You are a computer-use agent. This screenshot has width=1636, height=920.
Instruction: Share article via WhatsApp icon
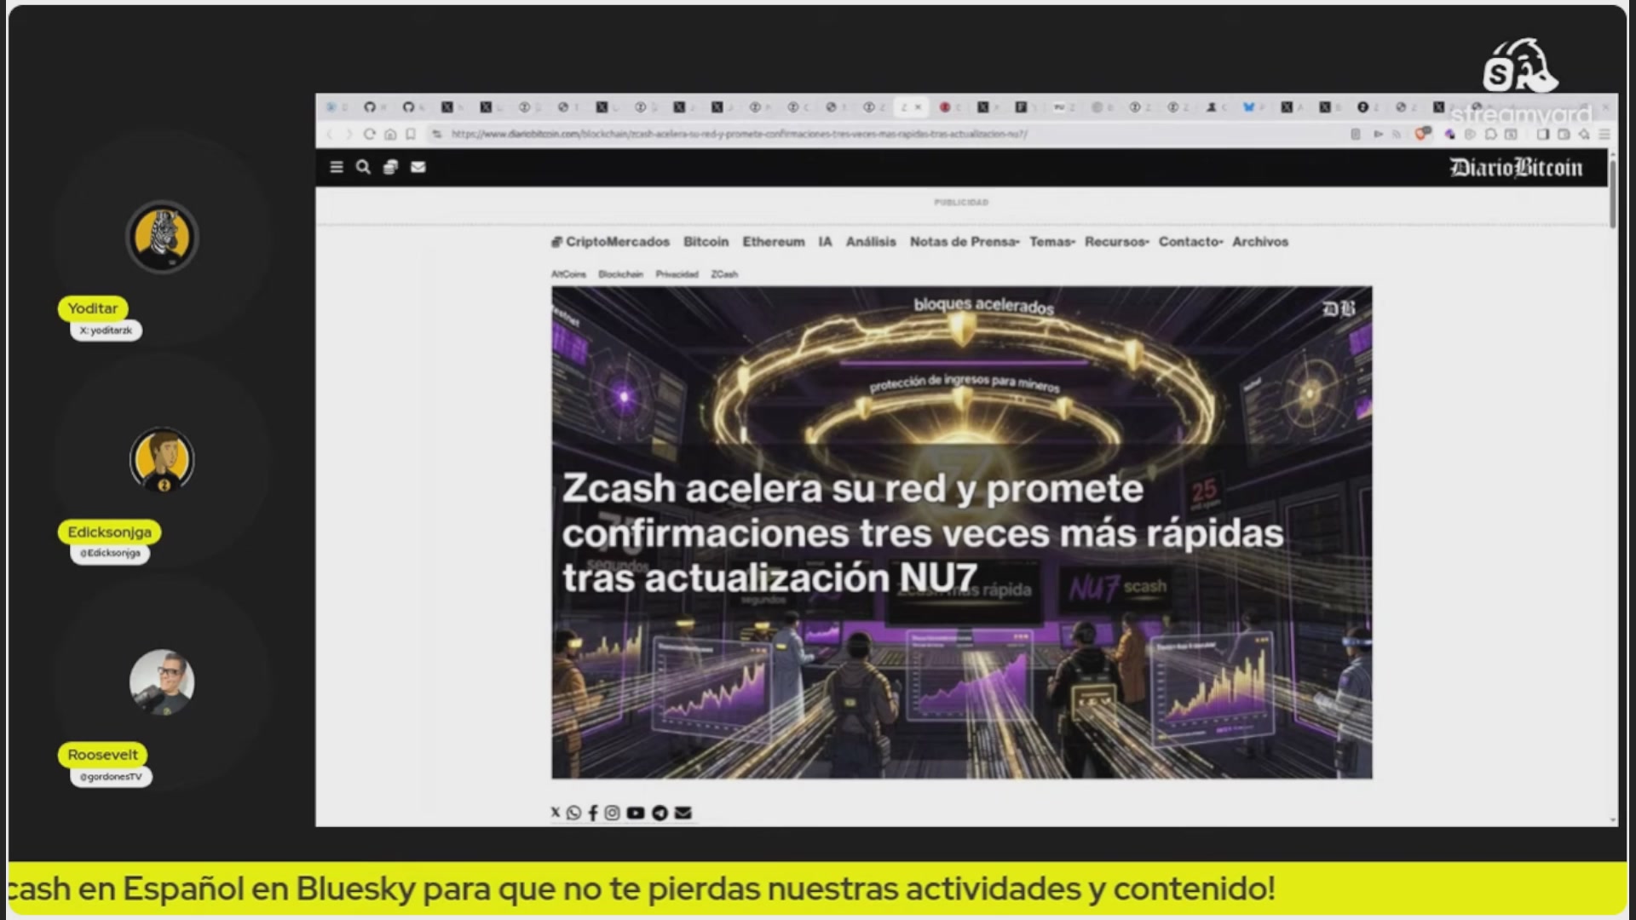click(x=573, y=813)
